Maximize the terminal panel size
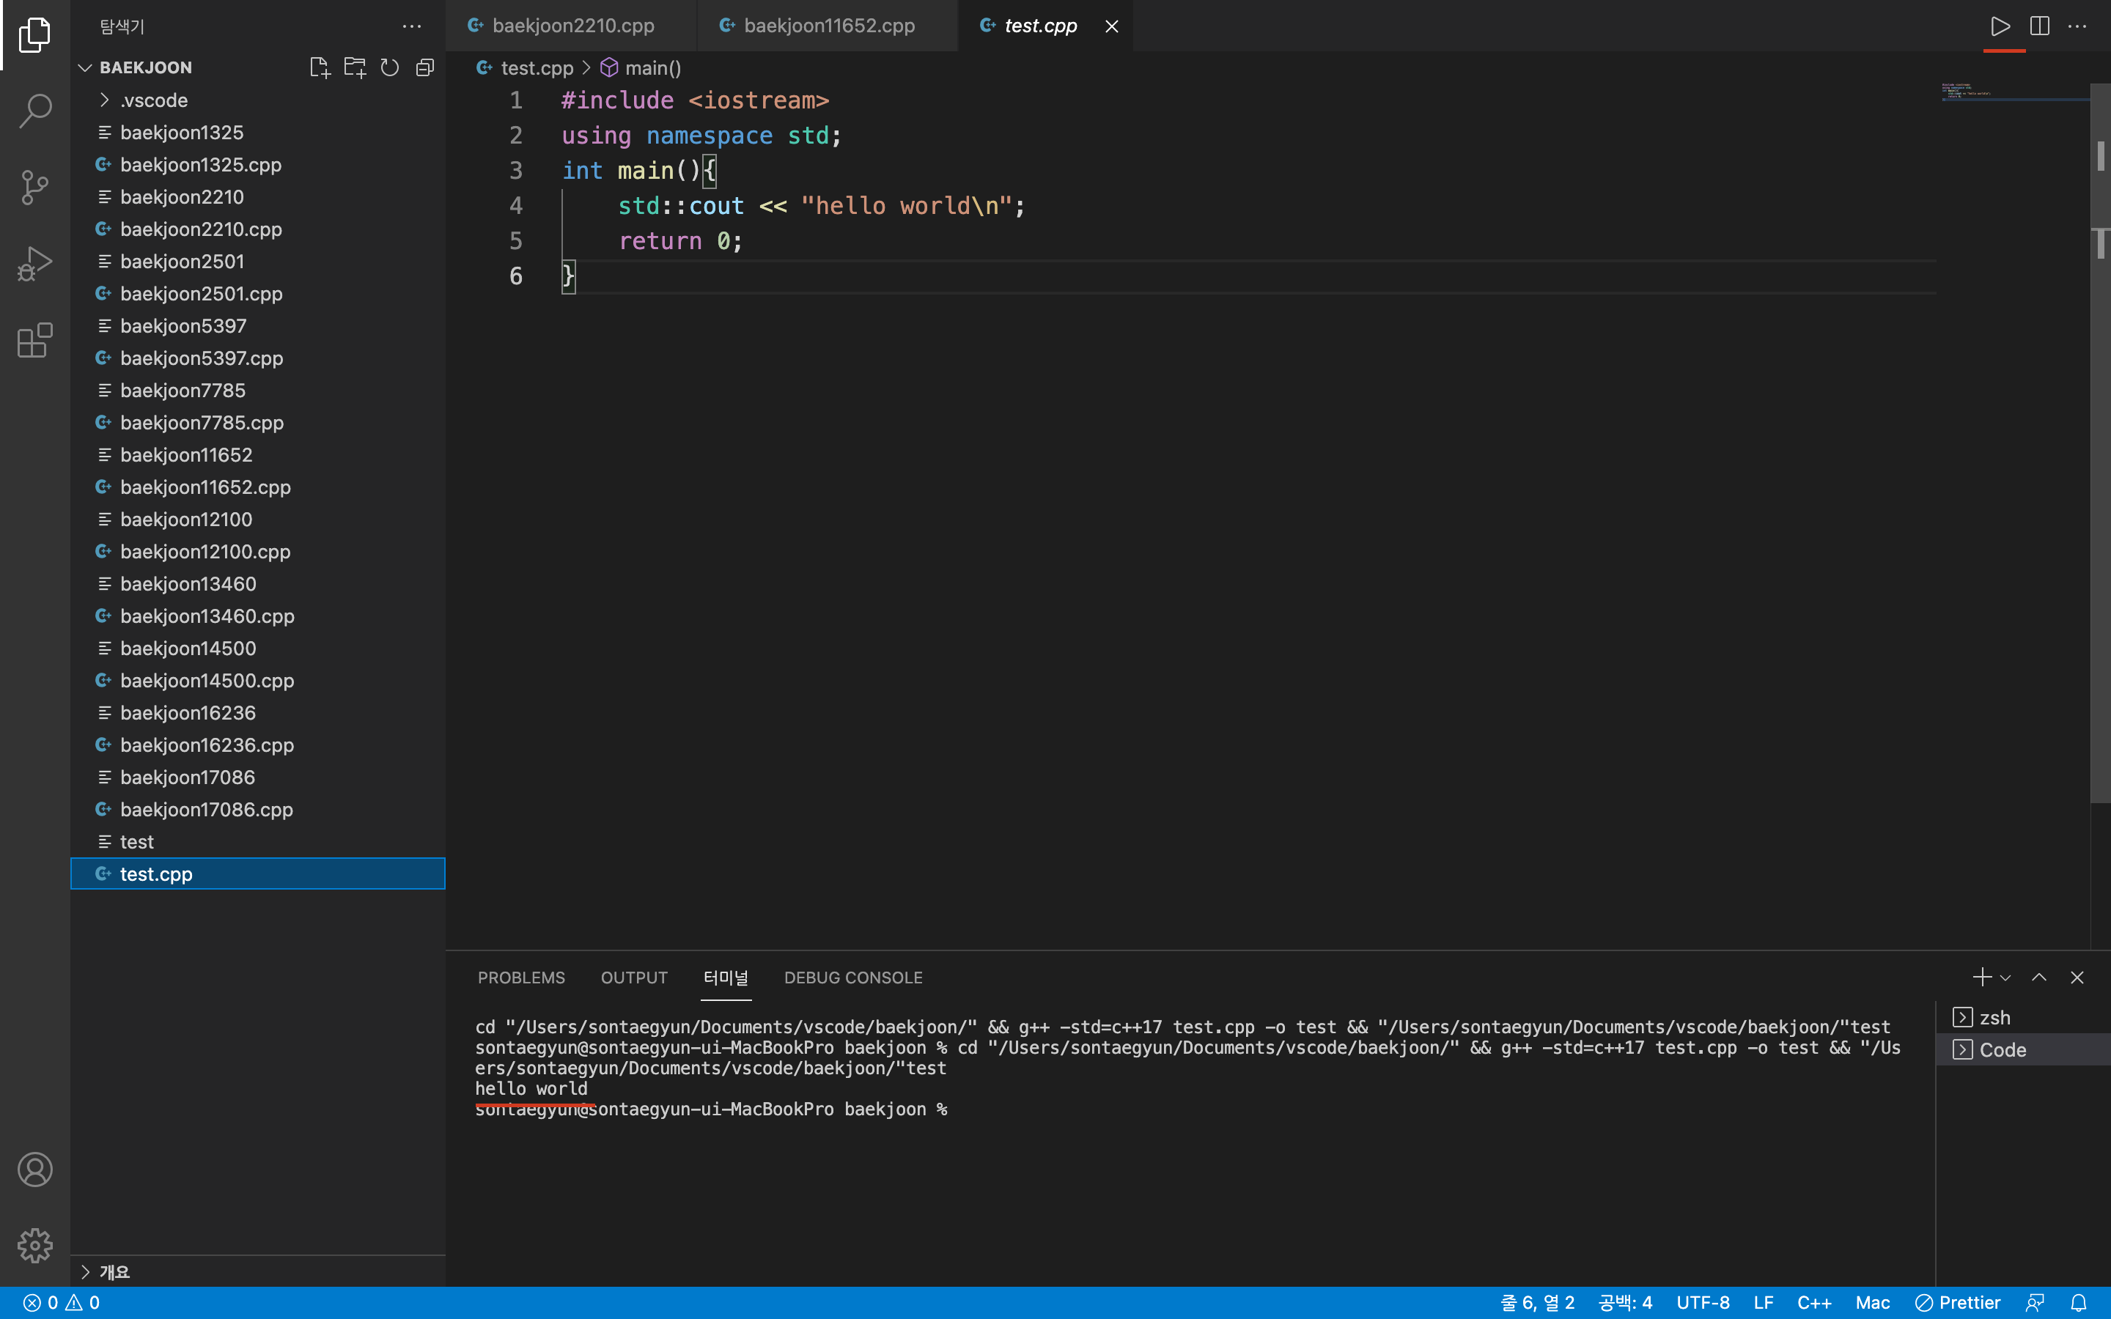The width and height of the screenshot is (2111, 1319). [2039, 977]
